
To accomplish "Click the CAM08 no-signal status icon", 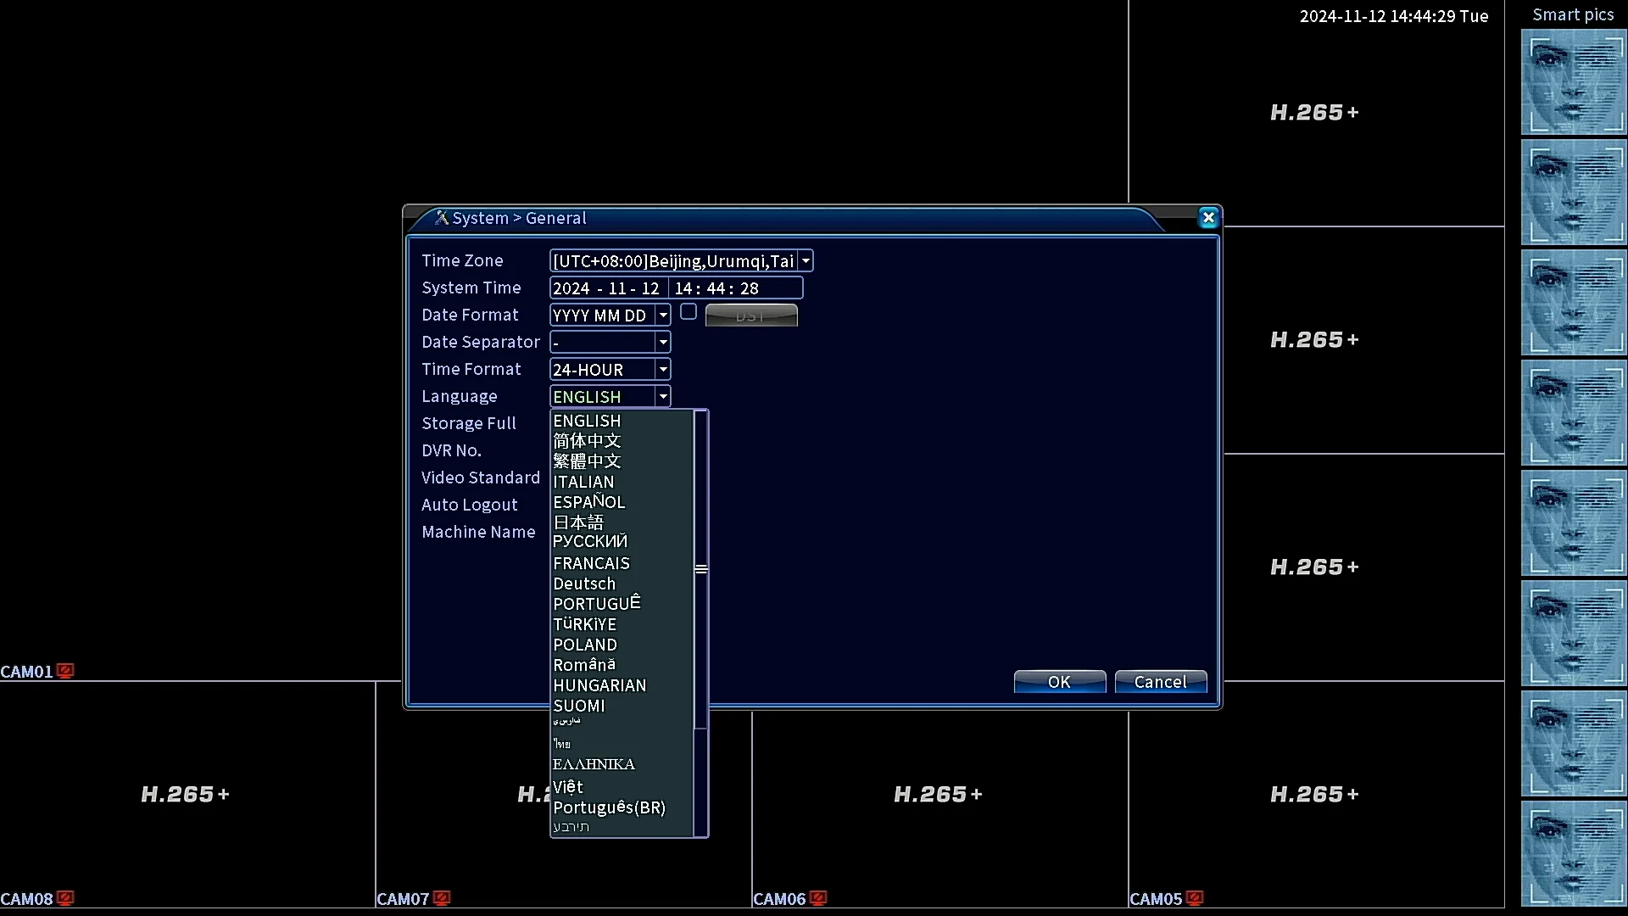I will tap(65, 898).
